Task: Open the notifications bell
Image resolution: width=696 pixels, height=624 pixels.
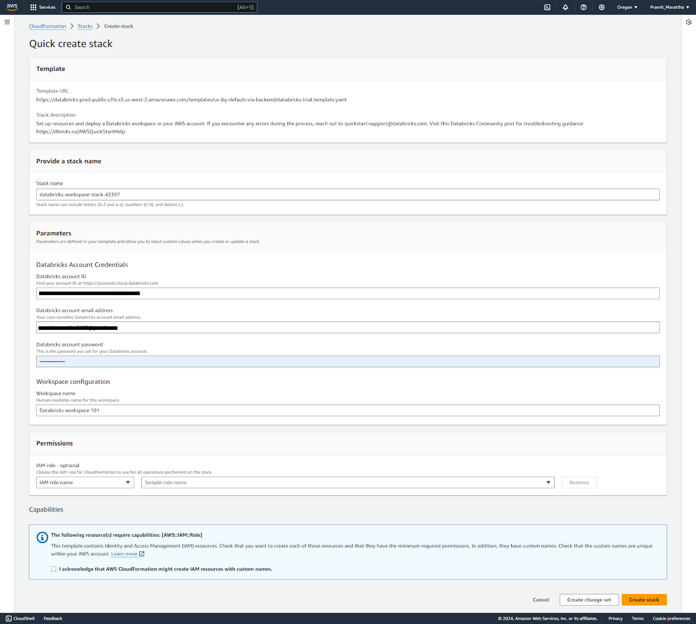Action: pyautogui.click(x=565, y=7)
